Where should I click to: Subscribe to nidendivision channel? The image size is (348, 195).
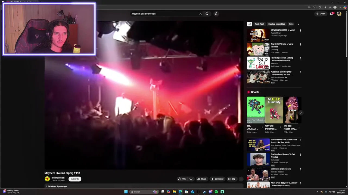(x=75, y=179)
